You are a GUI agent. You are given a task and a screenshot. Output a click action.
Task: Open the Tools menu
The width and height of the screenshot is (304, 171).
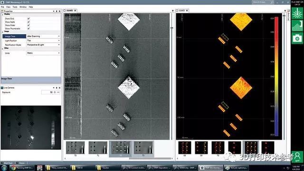click(x=15, y=7)
